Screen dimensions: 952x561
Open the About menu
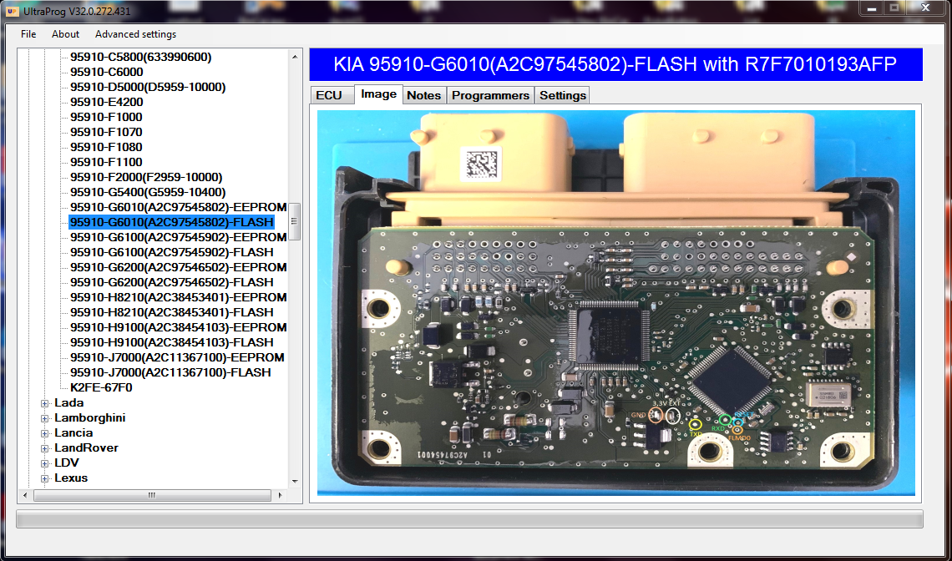(x=66, y=34)
